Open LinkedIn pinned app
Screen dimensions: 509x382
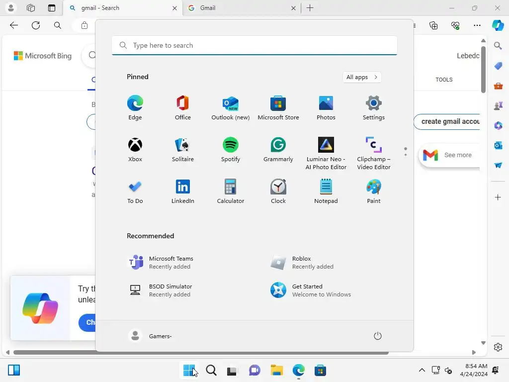[183, 191]
